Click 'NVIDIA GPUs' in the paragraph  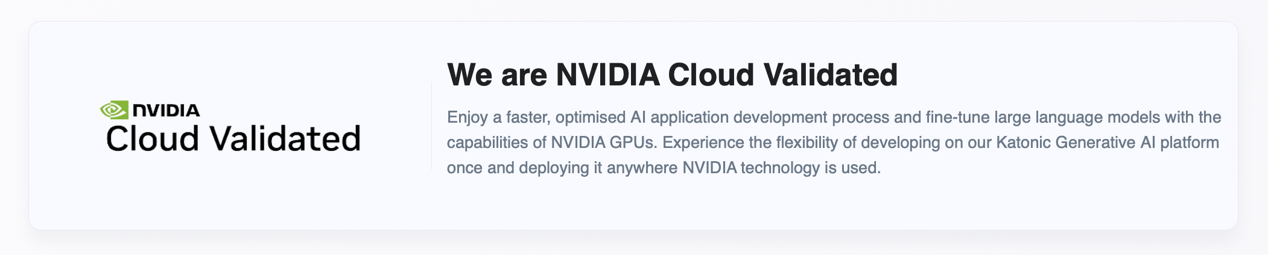pos(603,143)
